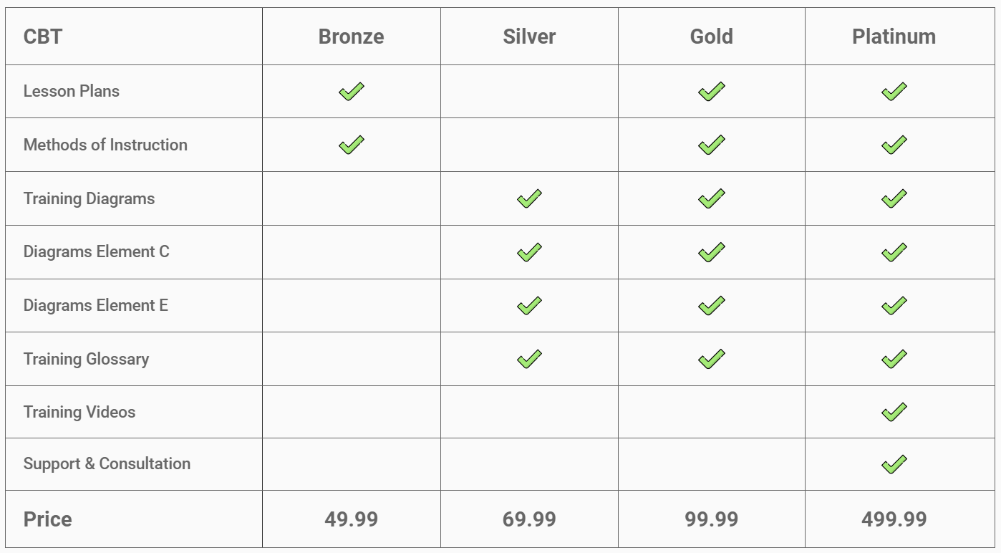
Task: Click the Gold Diagrams Element C checkmark
Action: [x=712, y=252]
